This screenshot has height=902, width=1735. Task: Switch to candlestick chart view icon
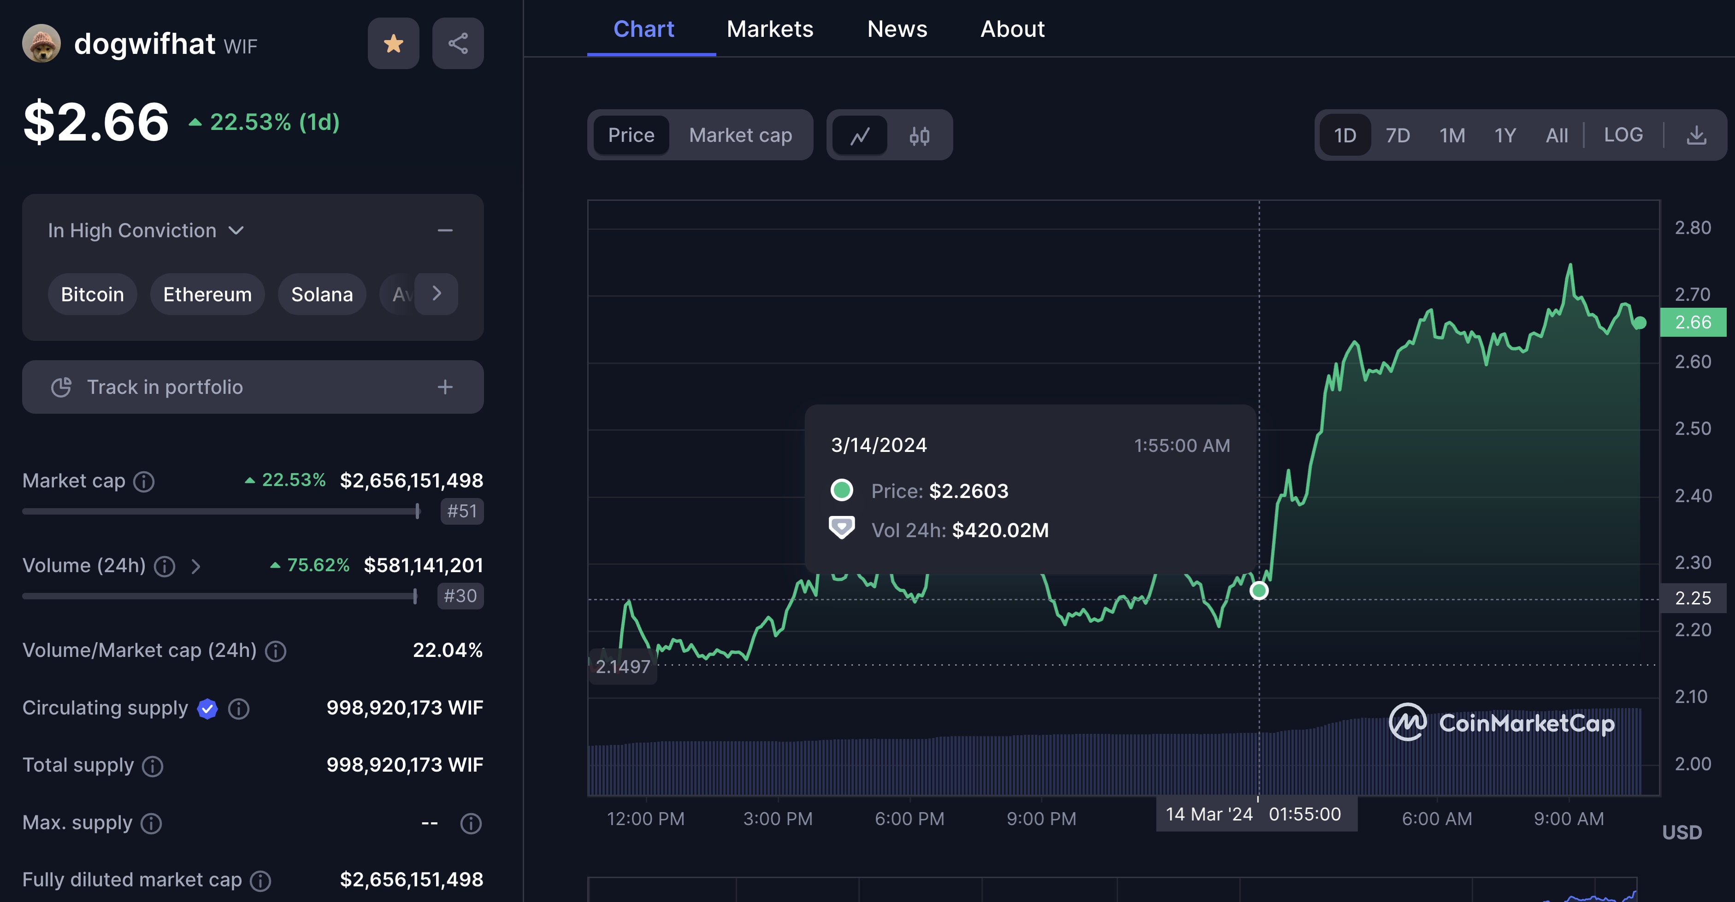click(920, 136)
